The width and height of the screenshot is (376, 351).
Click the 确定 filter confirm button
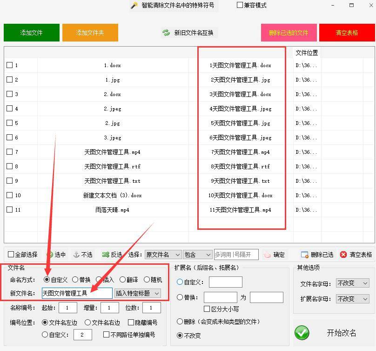[274, 255]
